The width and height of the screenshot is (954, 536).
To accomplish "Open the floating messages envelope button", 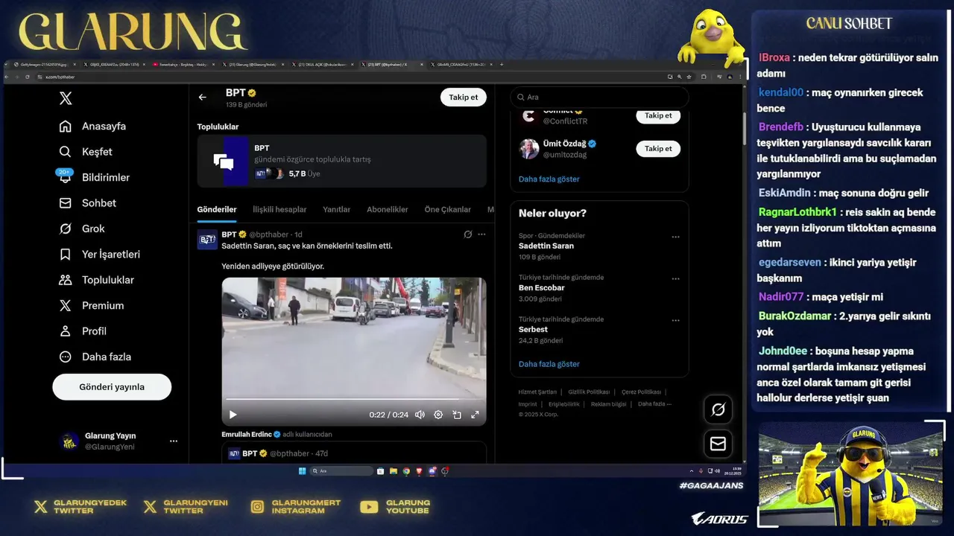I will [718, 444].
